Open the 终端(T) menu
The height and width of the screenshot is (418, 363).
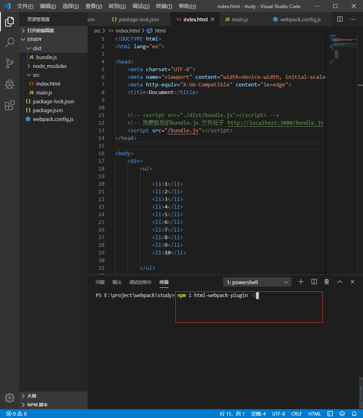click(x=164, y=6)
